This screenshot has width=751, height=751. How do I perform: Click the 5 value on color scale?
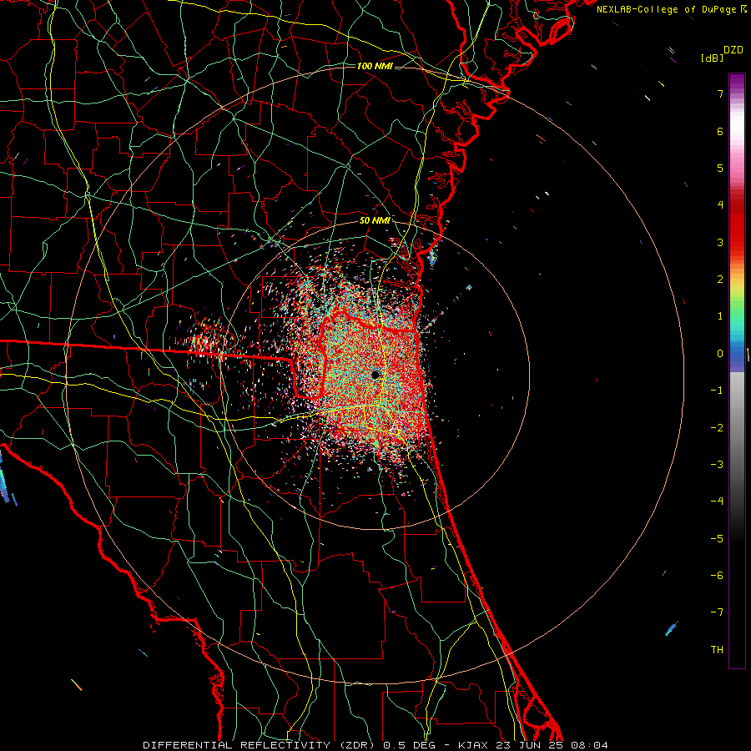[x=720, y=168]
